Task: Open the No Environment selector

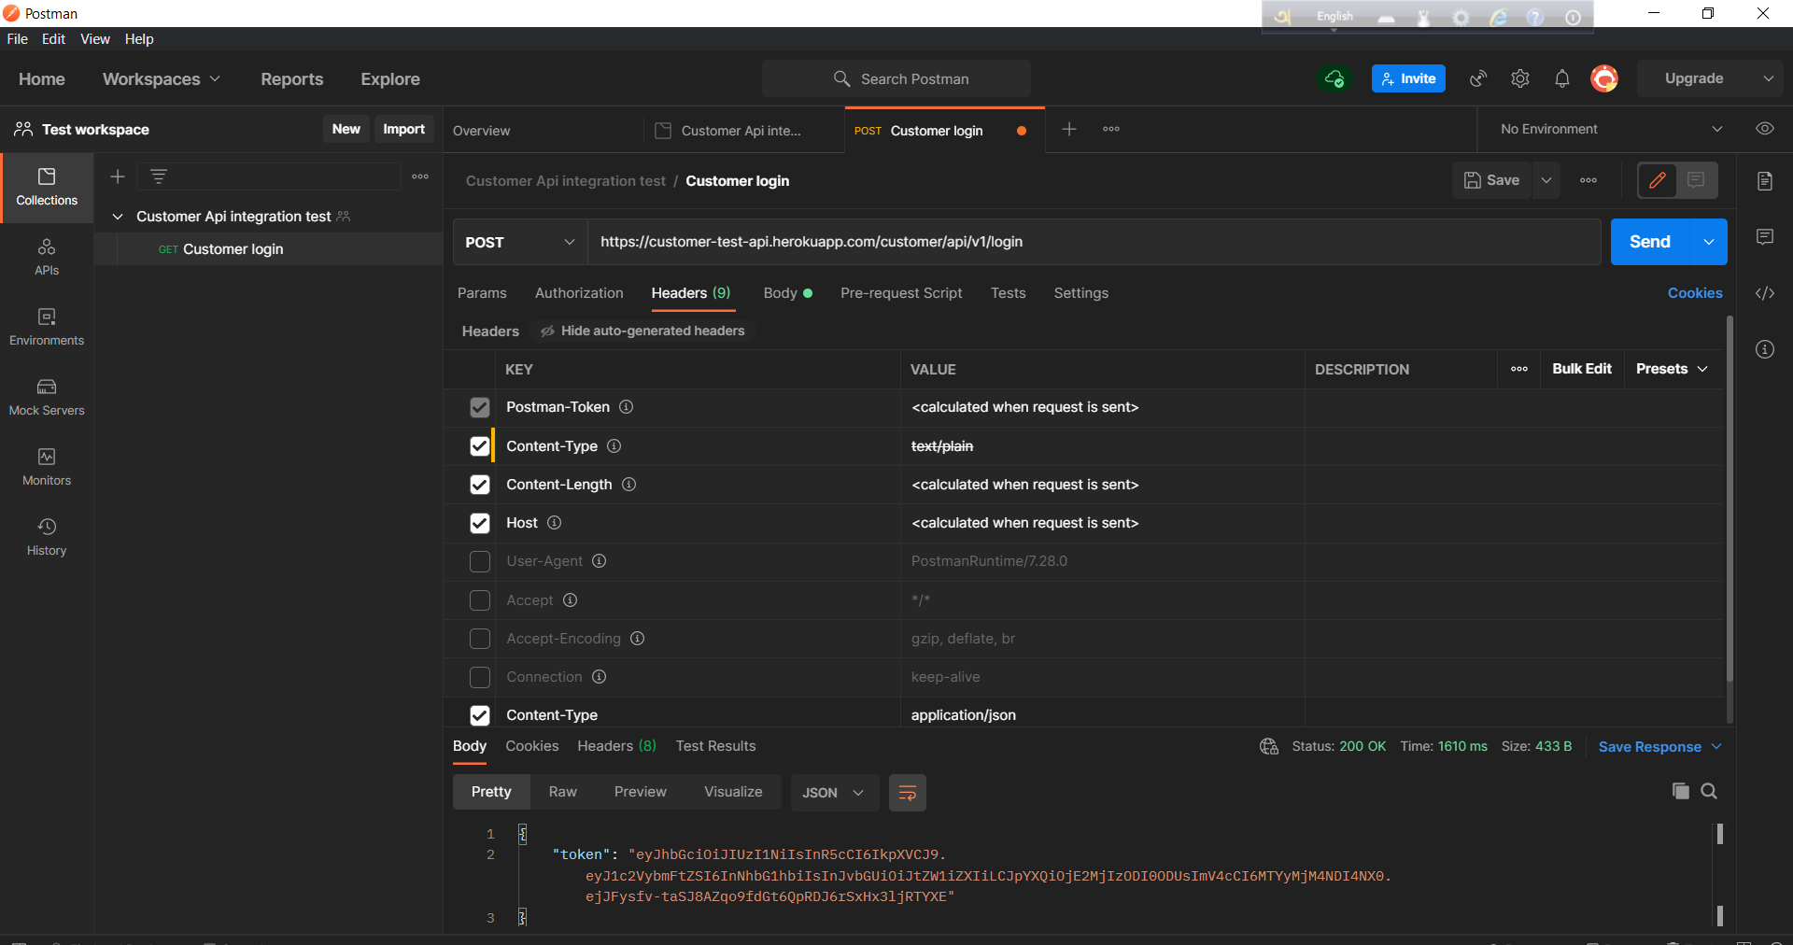Action: tap(1608, 129)
